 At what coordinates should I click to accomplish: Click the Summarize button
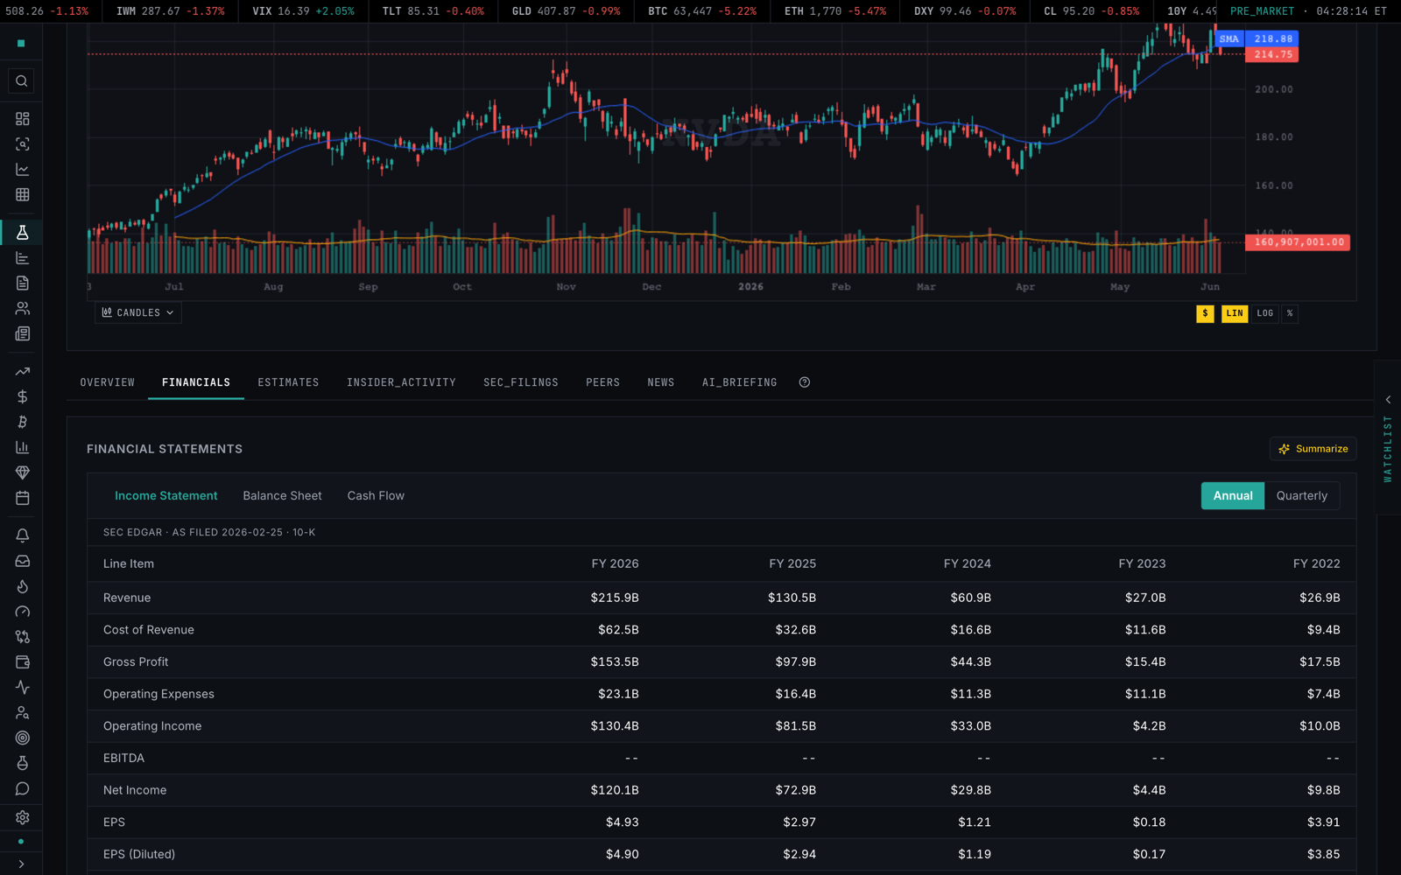[1313, 449]
